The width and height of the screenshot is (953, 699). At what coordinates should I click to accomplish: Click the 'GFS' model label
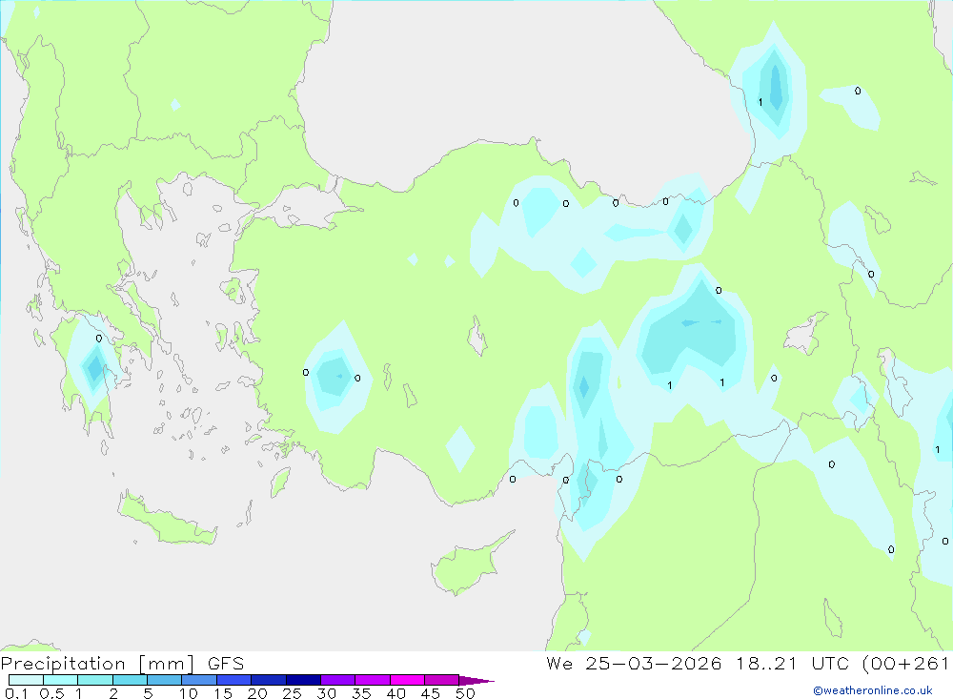click(x=226, y=664)
